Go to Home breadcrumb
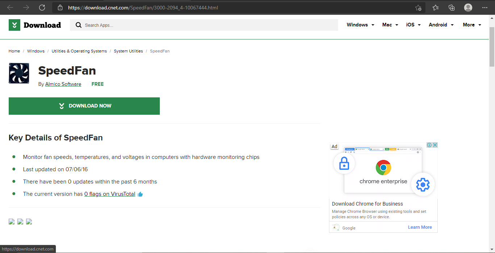 [14, 51]
